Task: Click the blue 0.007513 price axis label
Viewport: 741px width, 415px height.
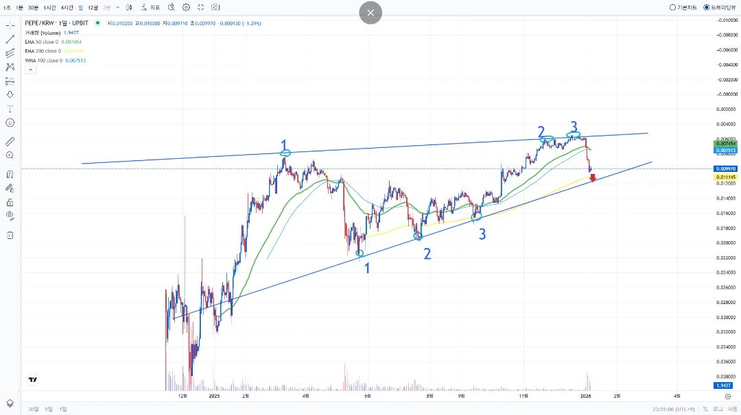Action: (x=725, y=151)
